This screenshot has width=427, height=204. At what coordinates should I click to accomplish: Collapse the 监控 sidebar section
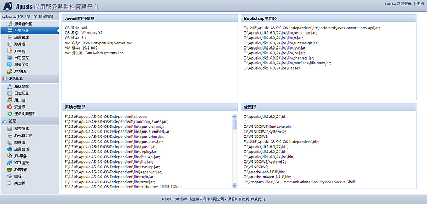point(29,121)
